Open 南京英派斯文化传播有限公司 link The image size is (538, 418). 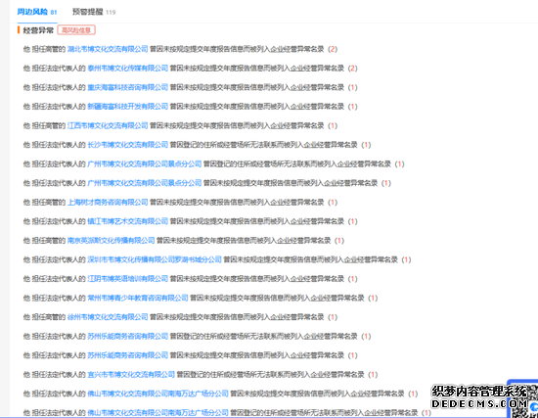click(111, 241)
